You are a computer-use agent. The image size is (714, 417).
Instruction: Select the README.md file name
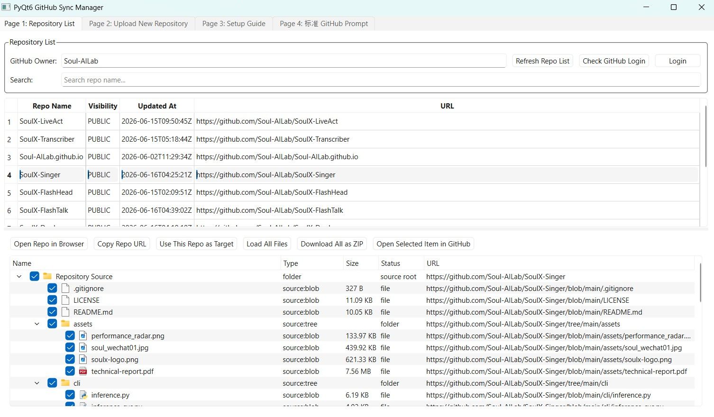coord(93,312)
